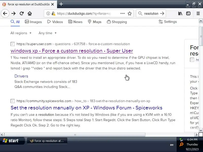Click the insecure connection padlock icon
This screenshot has height=152, width=203.
(53, 13)
